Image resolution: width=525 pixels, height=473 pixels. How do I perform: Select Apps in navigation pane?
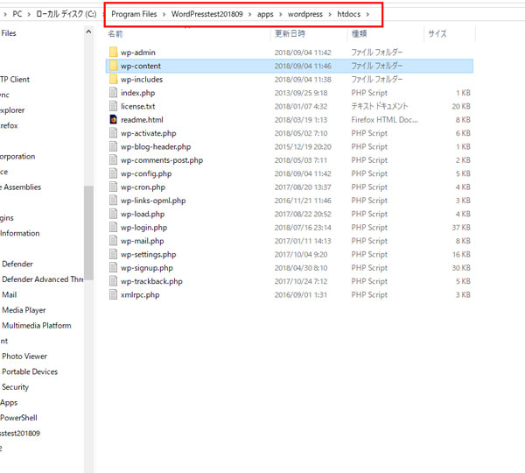[x=9, y=402]
